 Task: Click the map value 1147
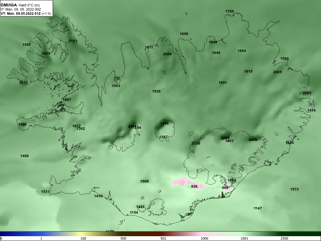pos(258,209)
